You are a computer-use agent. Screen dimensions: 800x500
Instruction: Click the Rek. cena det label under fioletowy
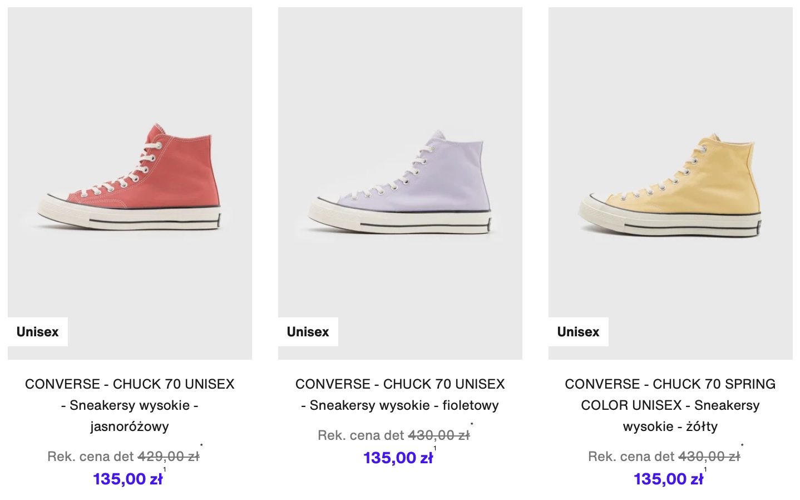pos(361,435)
